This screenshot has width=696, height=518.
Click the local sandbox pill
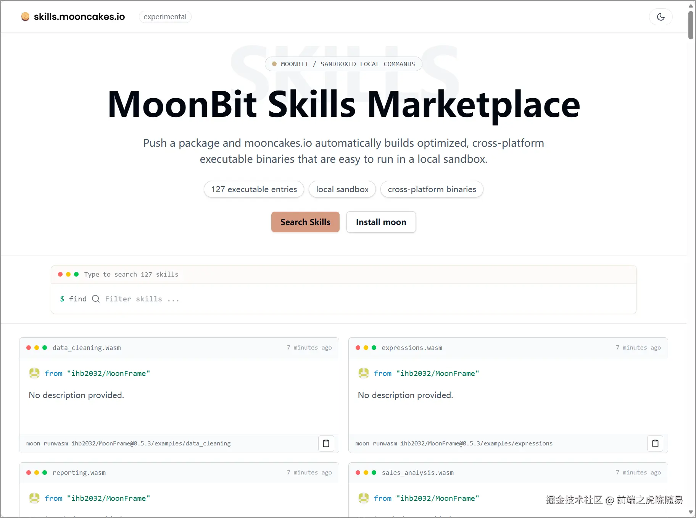pos(342,189)
